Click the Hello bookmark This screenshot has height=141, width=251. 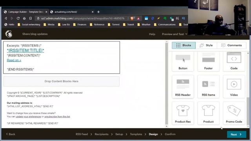[9, 25]
